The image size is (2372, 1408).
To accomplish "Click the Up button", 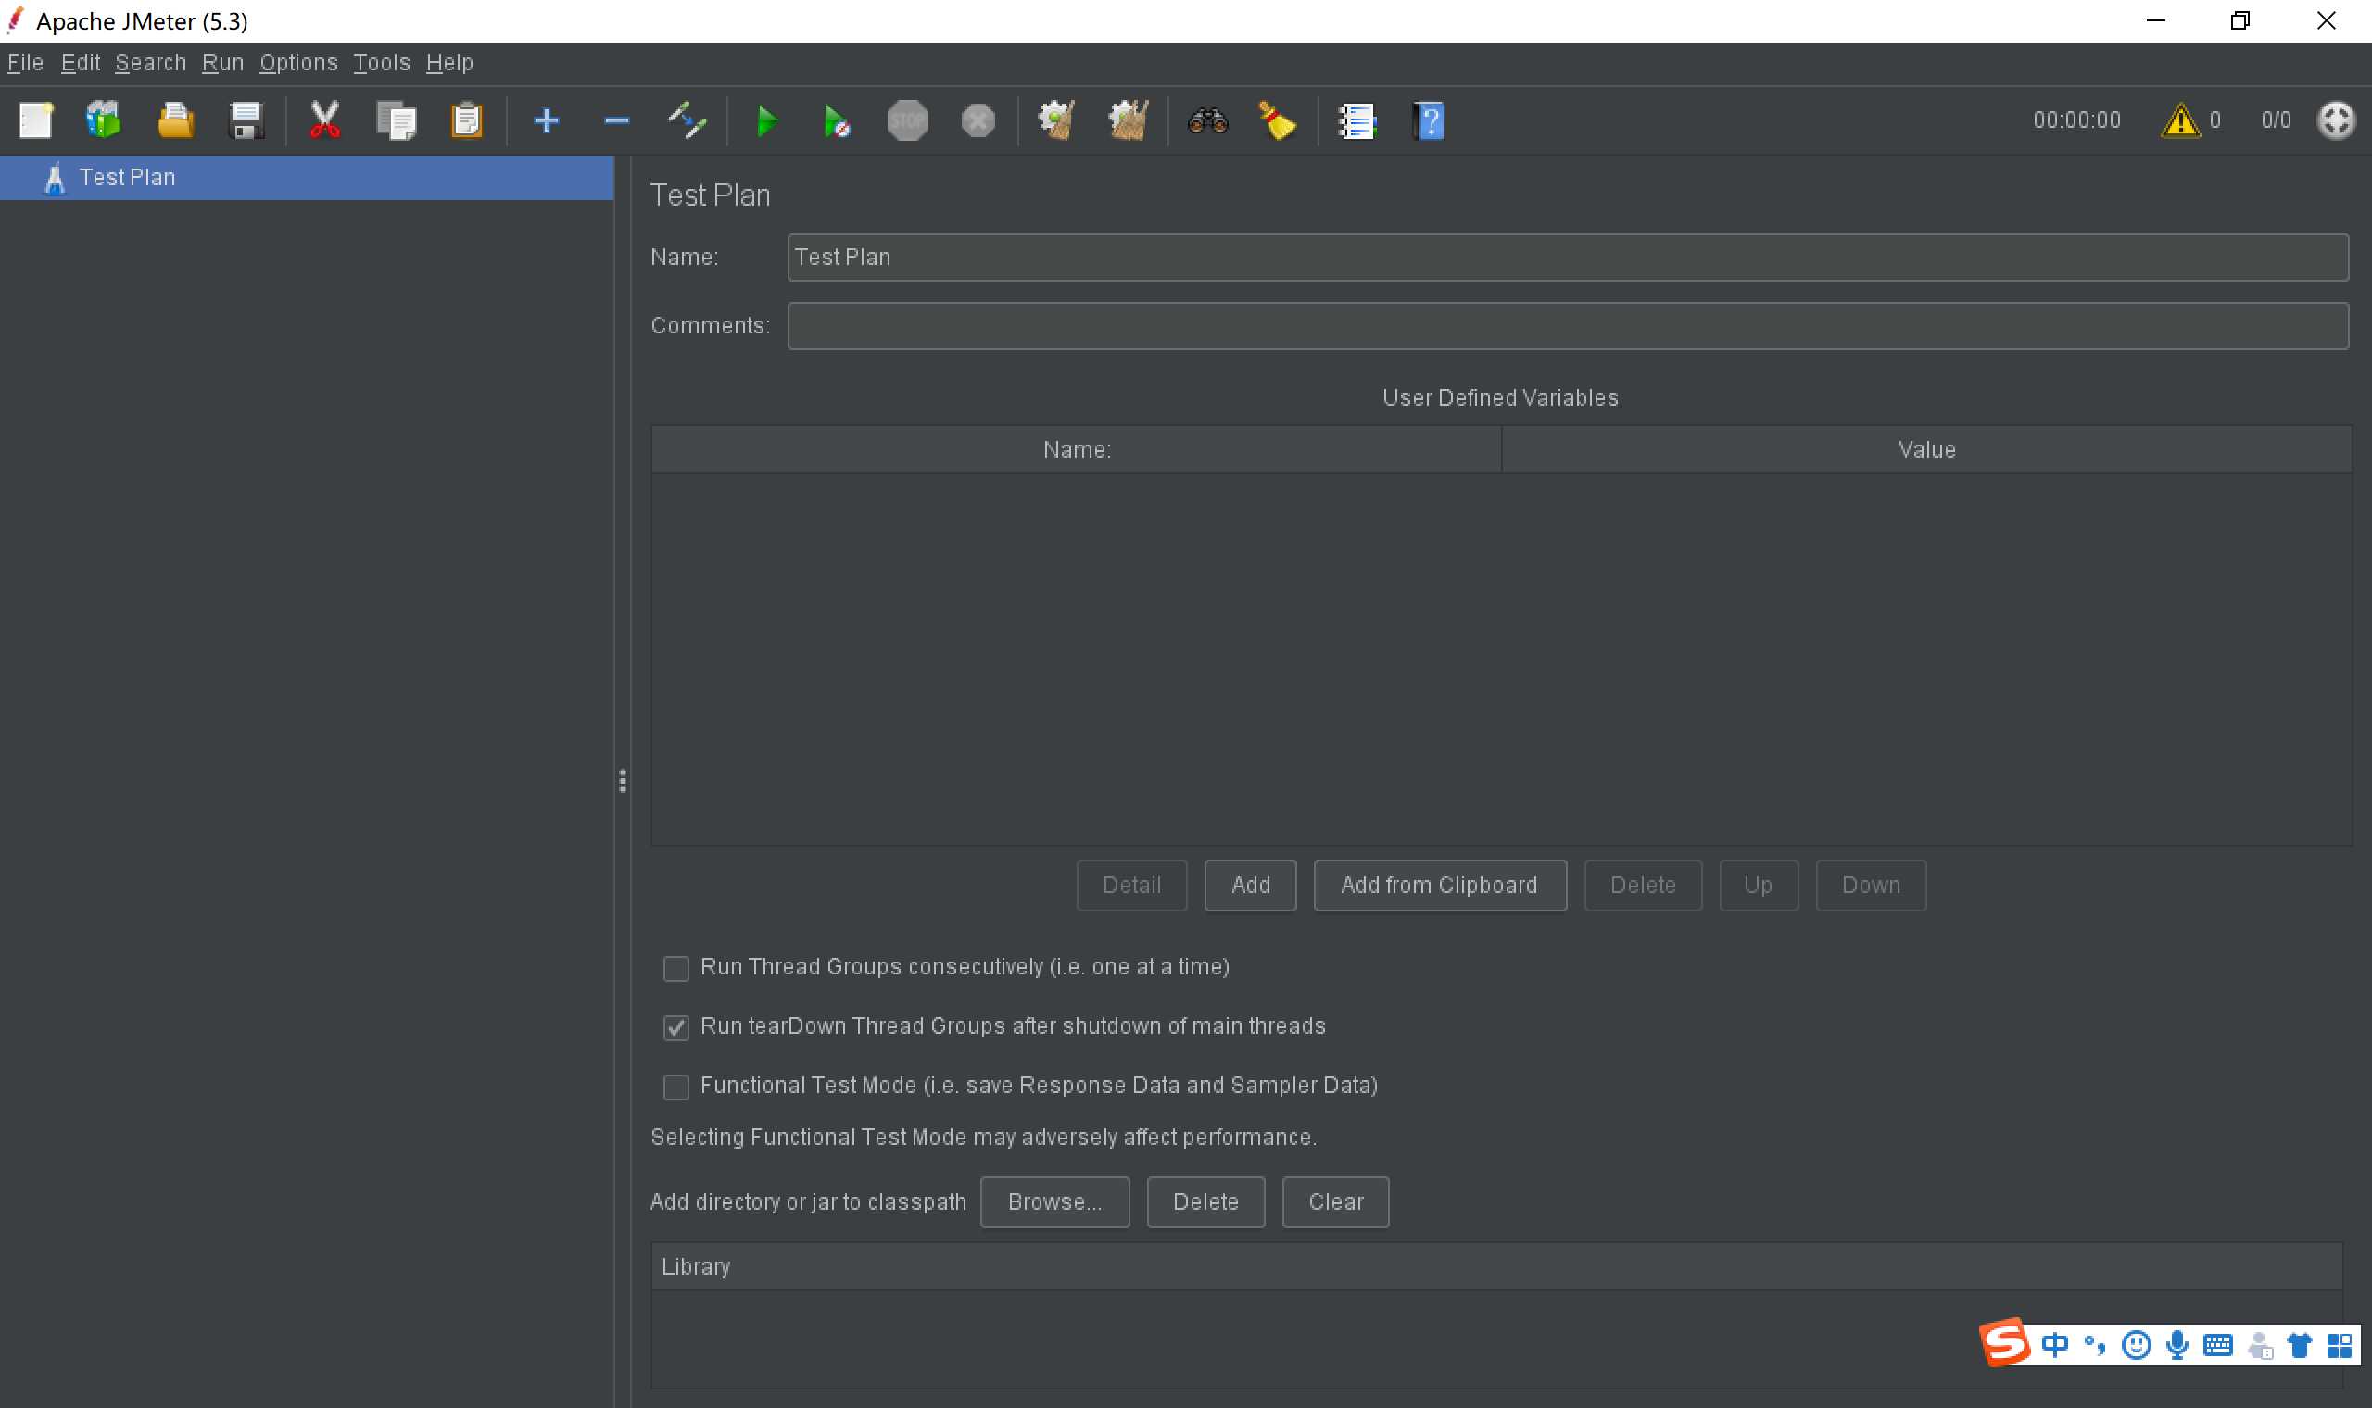I will click(x=1758, y=886).
